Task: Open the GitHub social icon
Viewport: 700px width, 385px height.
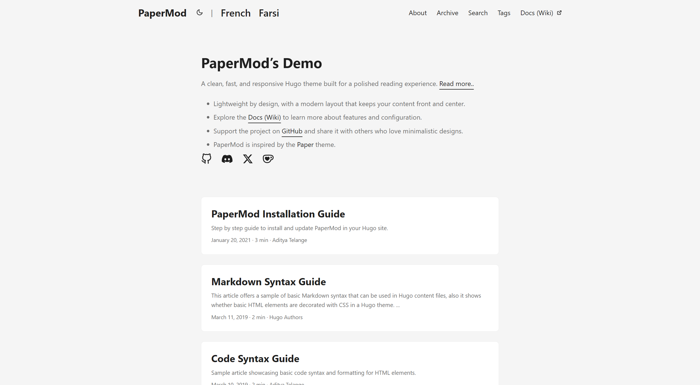Action: [x=206, y=159]
